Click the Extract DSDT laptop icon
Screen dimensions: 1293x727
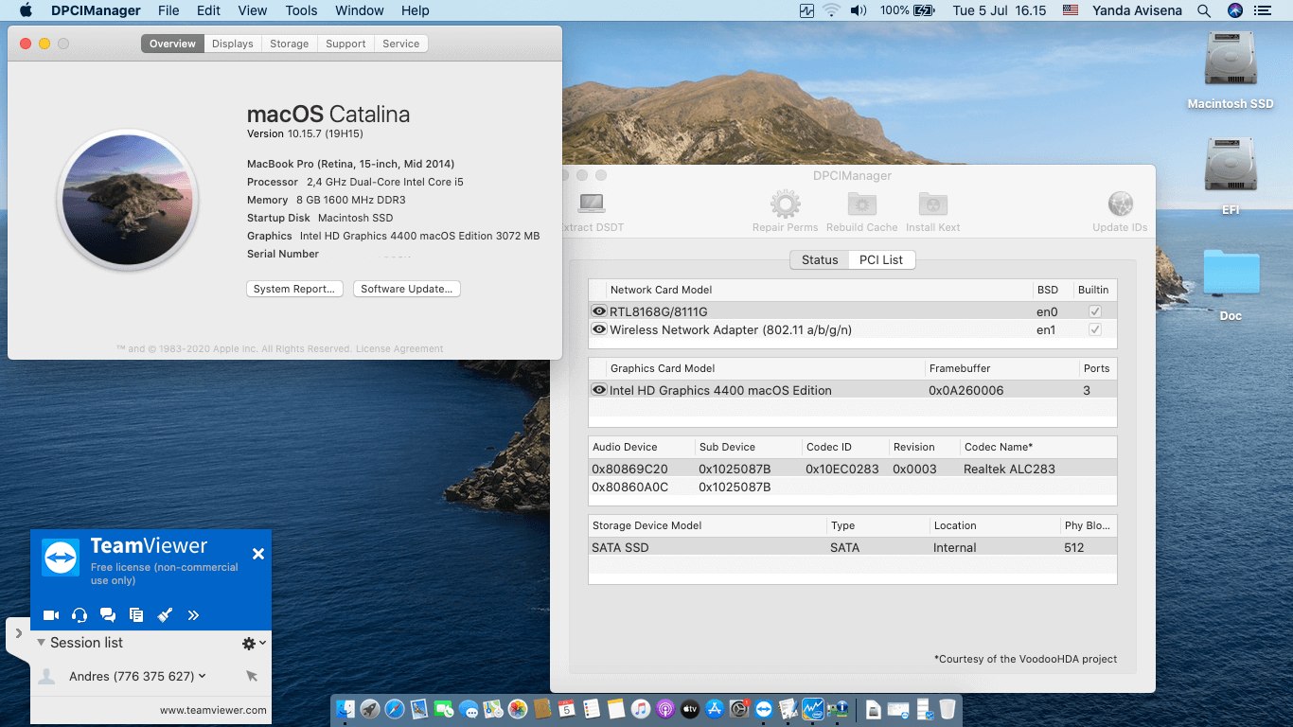click(591, 204)
